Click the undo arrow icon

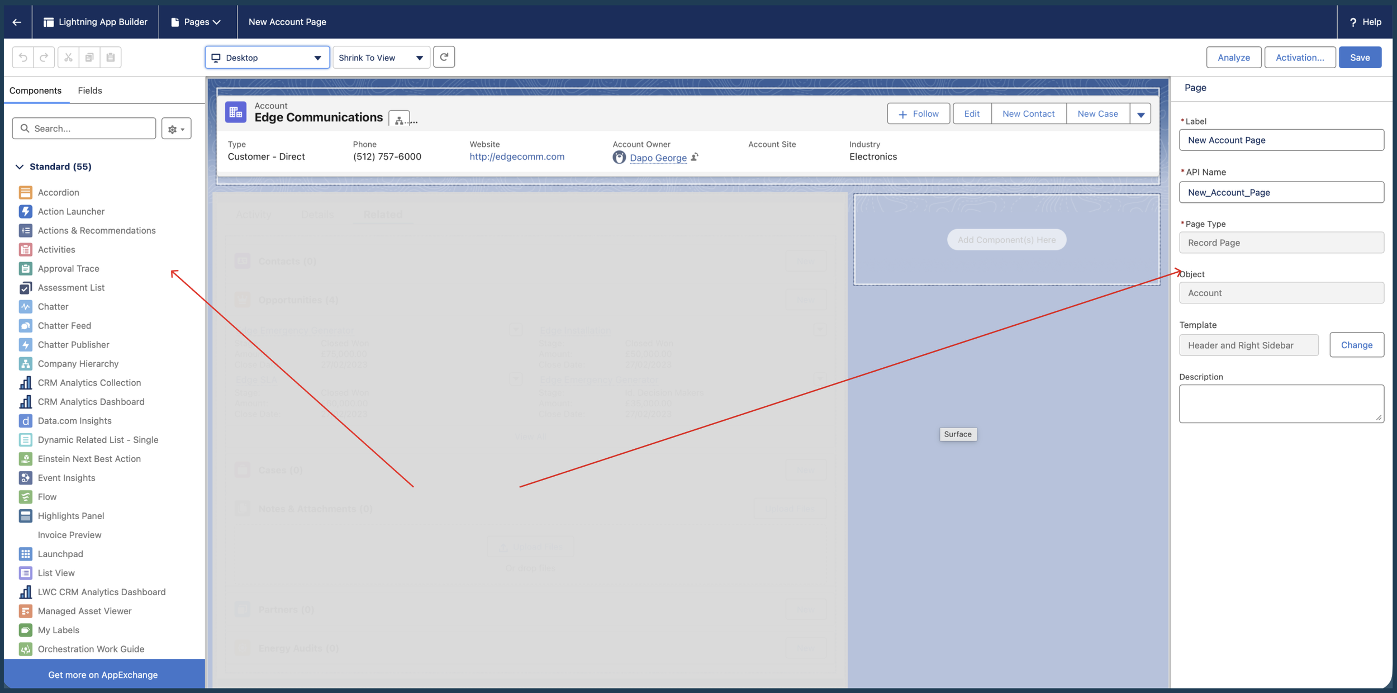click(x=23, y=58)
